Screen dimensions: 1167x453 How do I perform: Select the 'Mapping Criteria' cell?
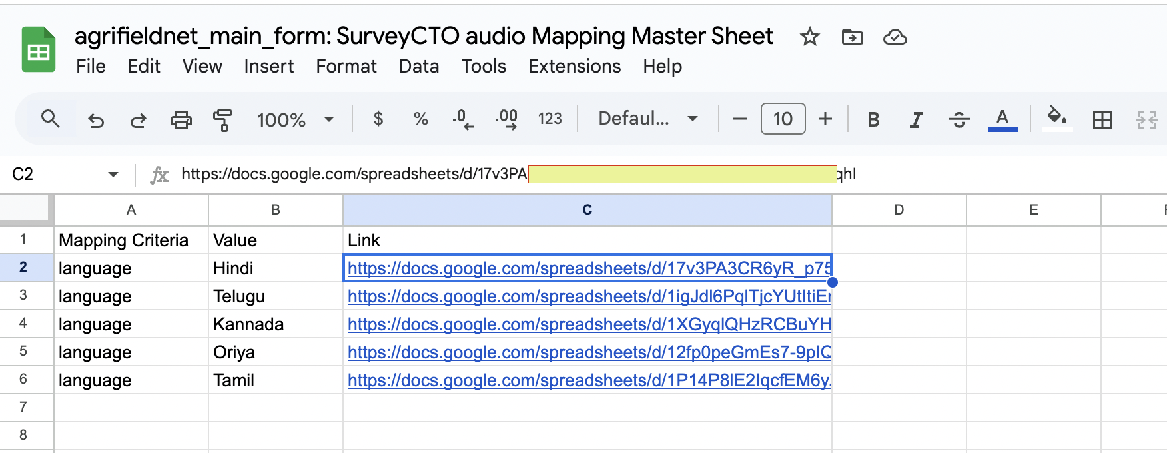pos(131,240)
